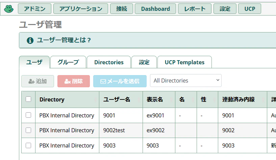The image size is (276, 160).
Task: Check the box for user 9002test
Action: click(x=28, y=130)
